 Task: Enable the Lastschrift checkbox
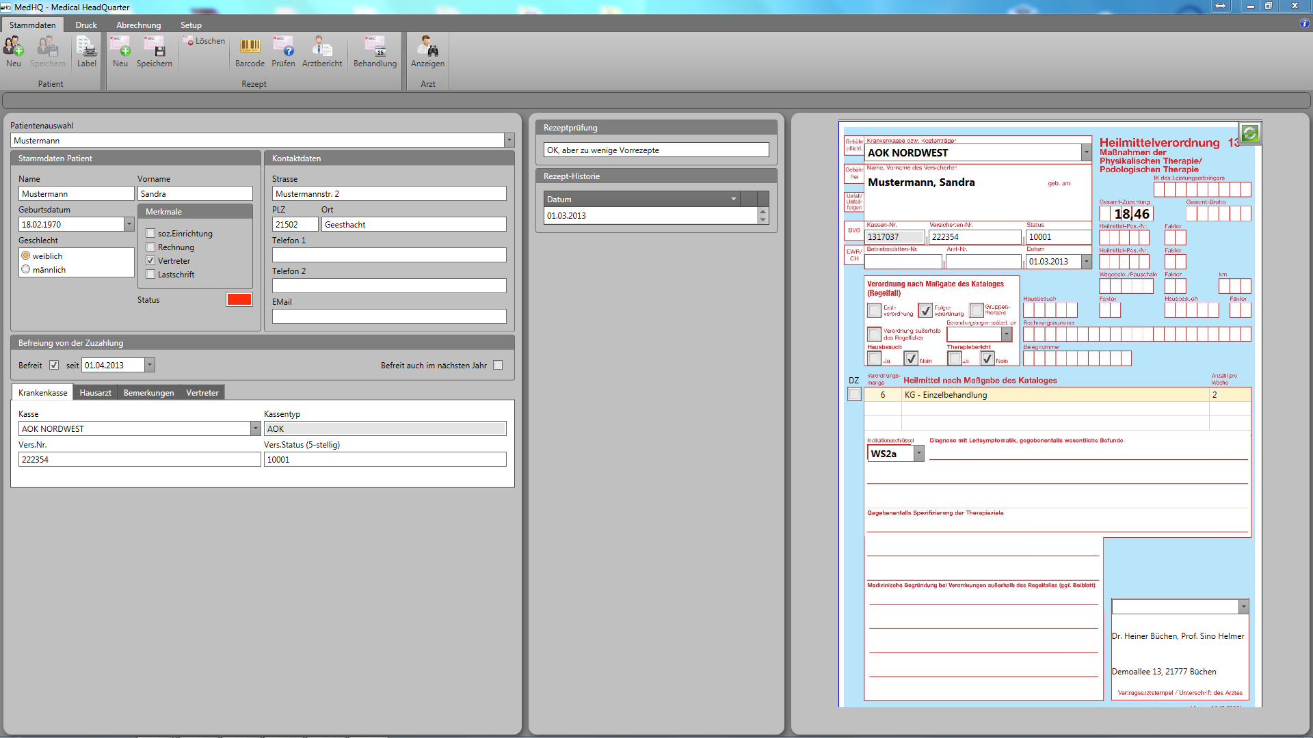(150, 275)
